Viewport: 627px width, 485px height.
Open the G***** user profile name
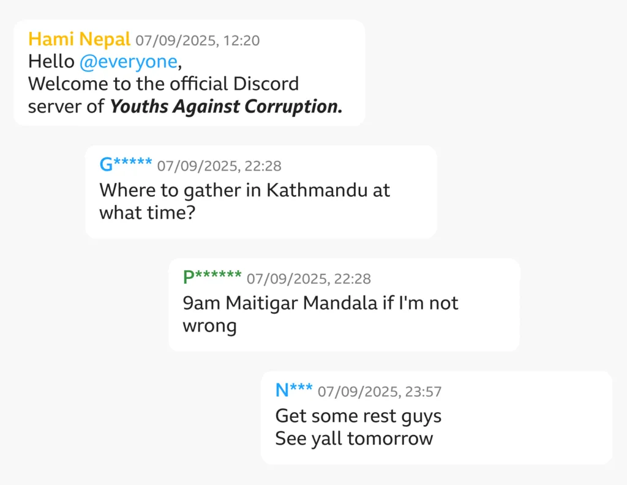pyautogui.click(x=126, y=165)
